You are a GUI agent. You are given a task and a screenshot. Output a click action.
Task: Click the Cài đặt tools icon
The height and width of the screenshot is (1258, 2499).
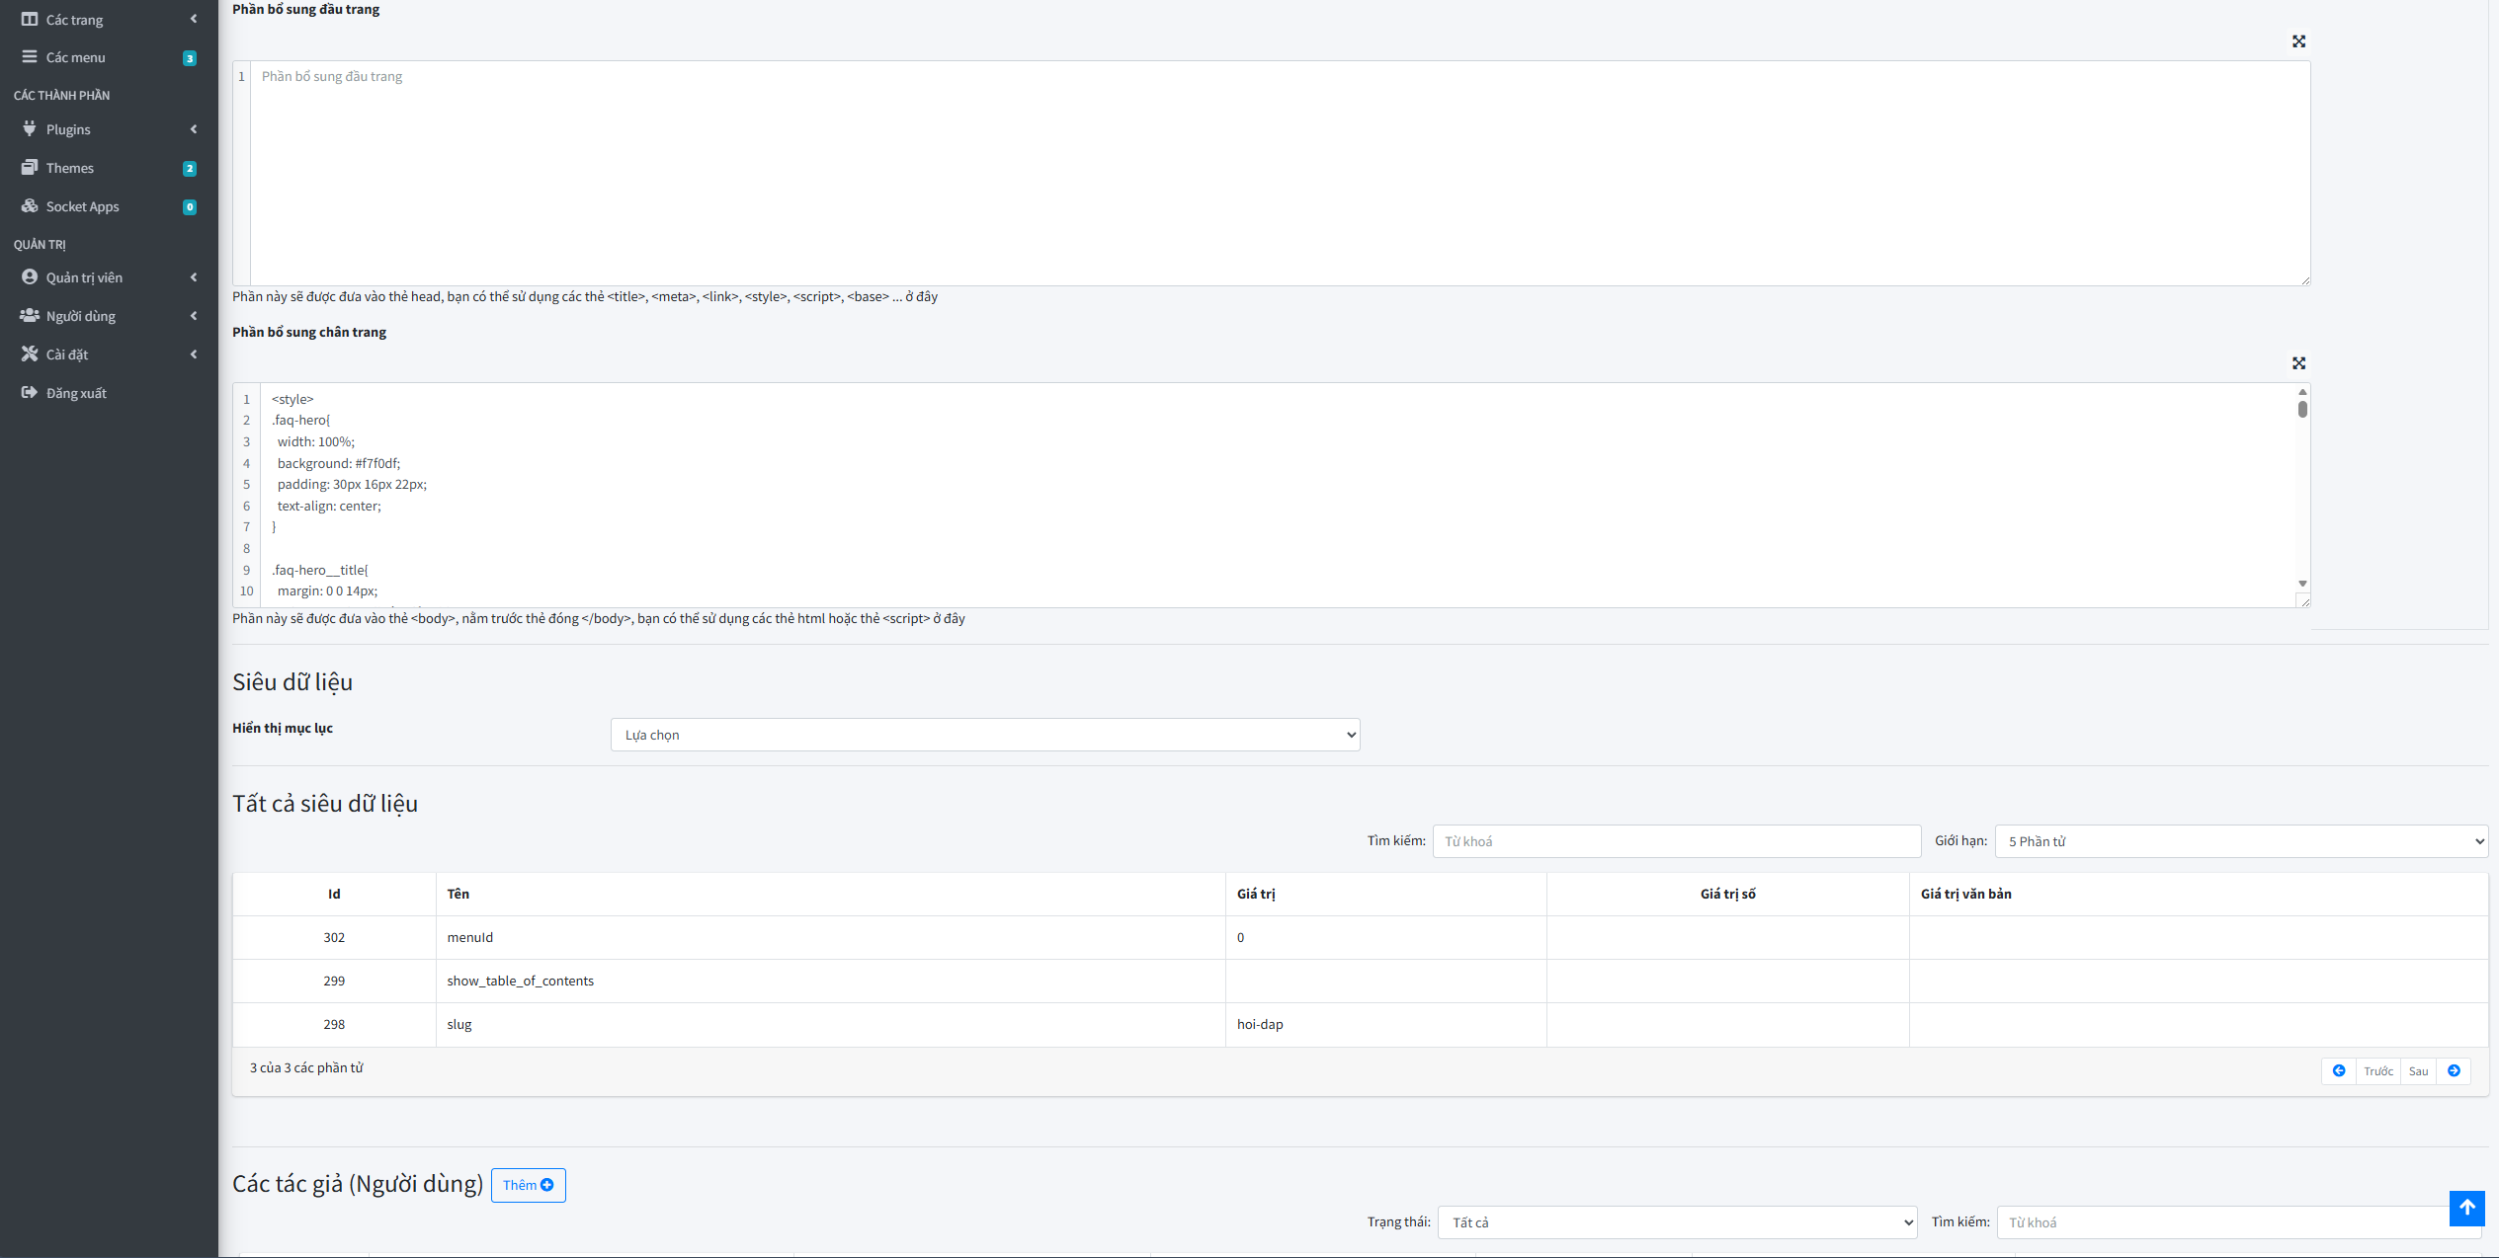tap(30, 354)
